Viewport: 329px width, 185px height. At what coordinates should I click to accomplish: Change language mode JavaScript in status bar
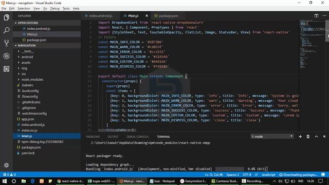[268, 175]
